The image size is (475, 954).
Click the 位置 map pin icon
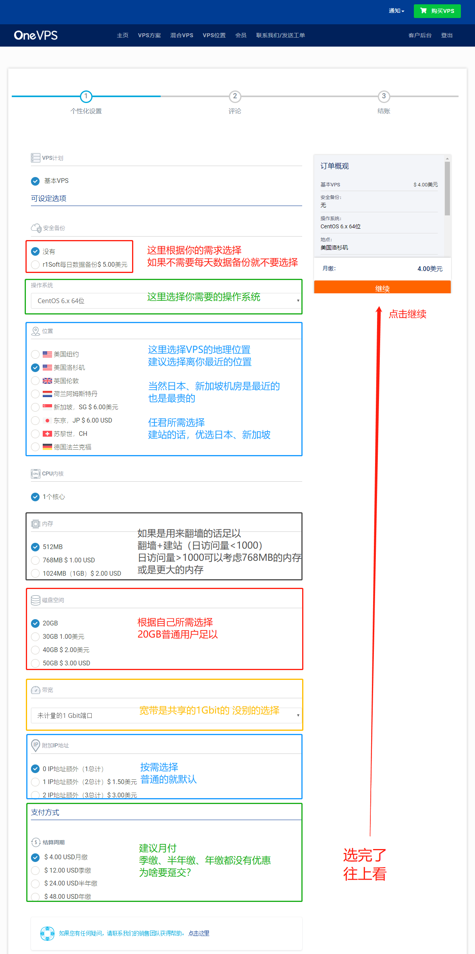(35, 331)
